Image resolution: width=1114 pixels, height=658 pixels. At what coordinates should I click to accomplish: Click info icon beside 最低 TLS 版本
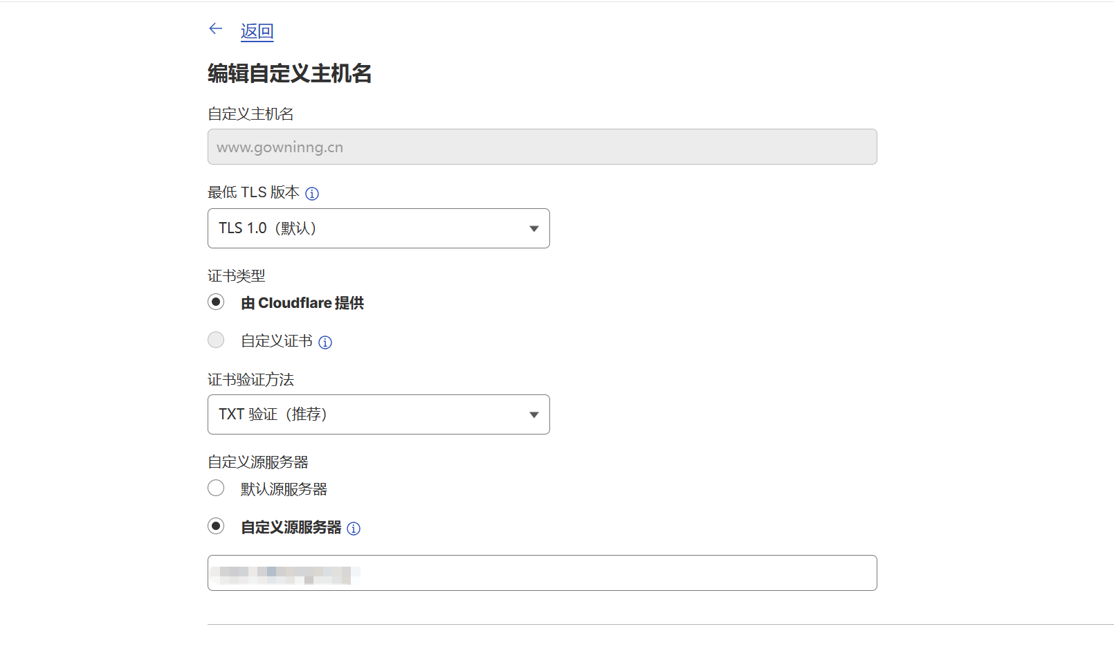coord(312,194)
